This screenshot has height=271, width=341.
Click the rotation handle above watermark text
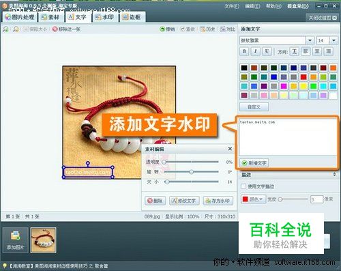tap(88, 163)
